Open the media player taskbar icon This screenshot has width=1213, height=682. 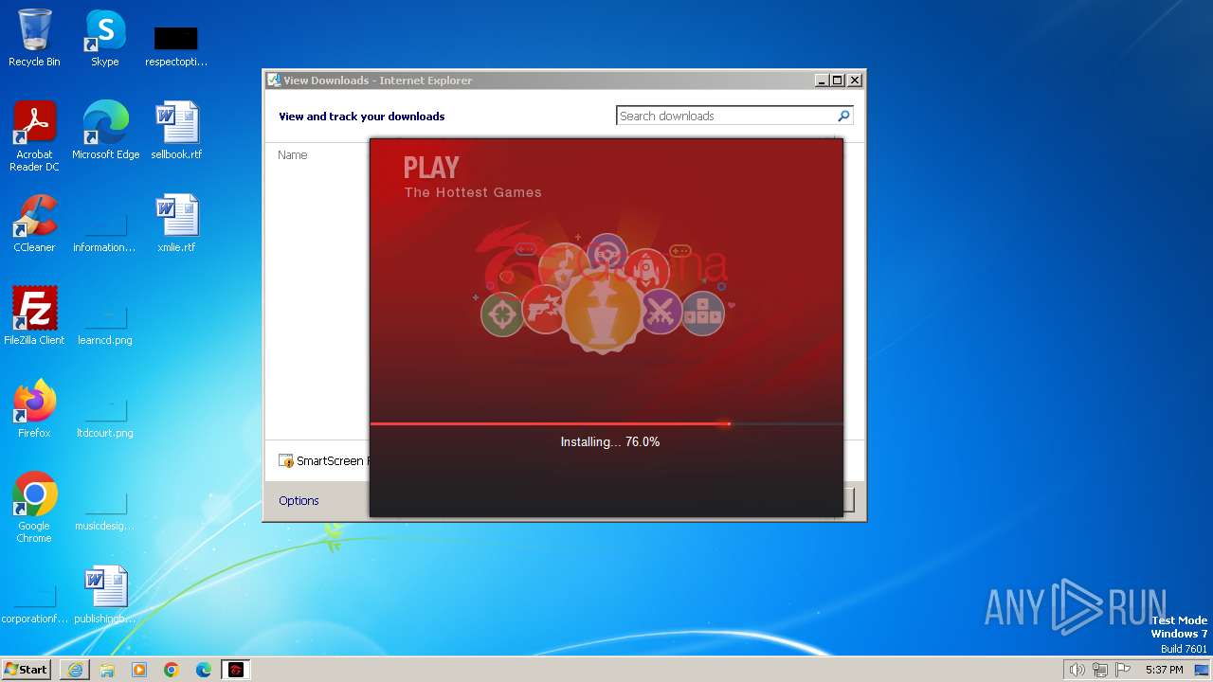[139, 670]
